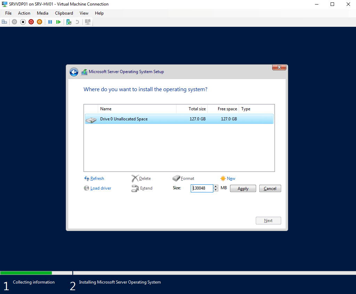
Task: Decrease the partition size with the down arrow
Action: [216, 190]
